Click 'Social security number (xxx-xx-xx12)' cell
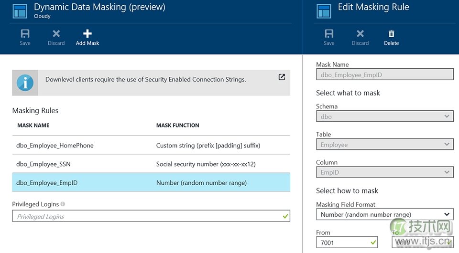 pyautogui.click(x=206, y=164)
